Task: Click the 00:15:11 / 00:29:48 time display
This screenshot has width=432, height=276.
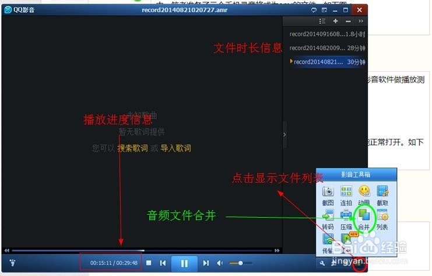Action: pyautogui.click(x=114, y=263)
